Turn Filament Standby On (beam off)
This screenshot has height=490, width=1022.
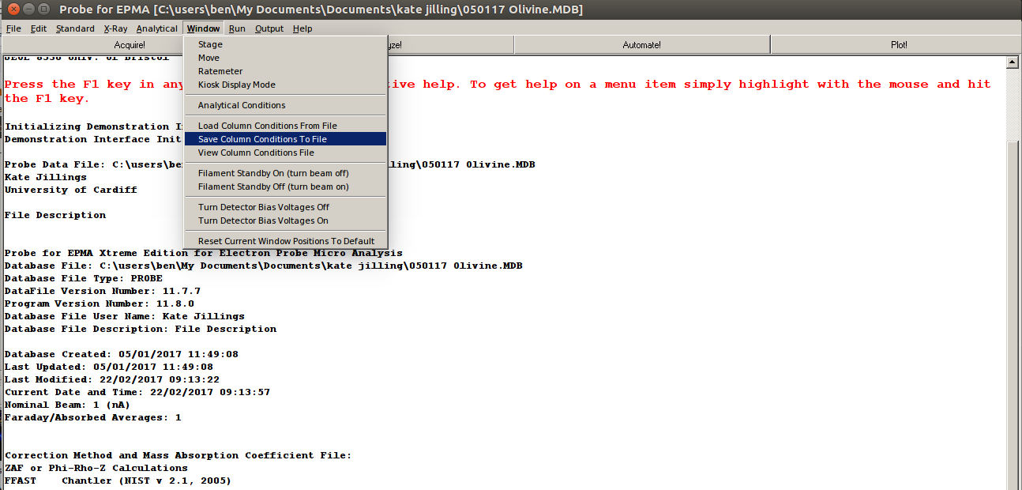click(x=272, y=173)
